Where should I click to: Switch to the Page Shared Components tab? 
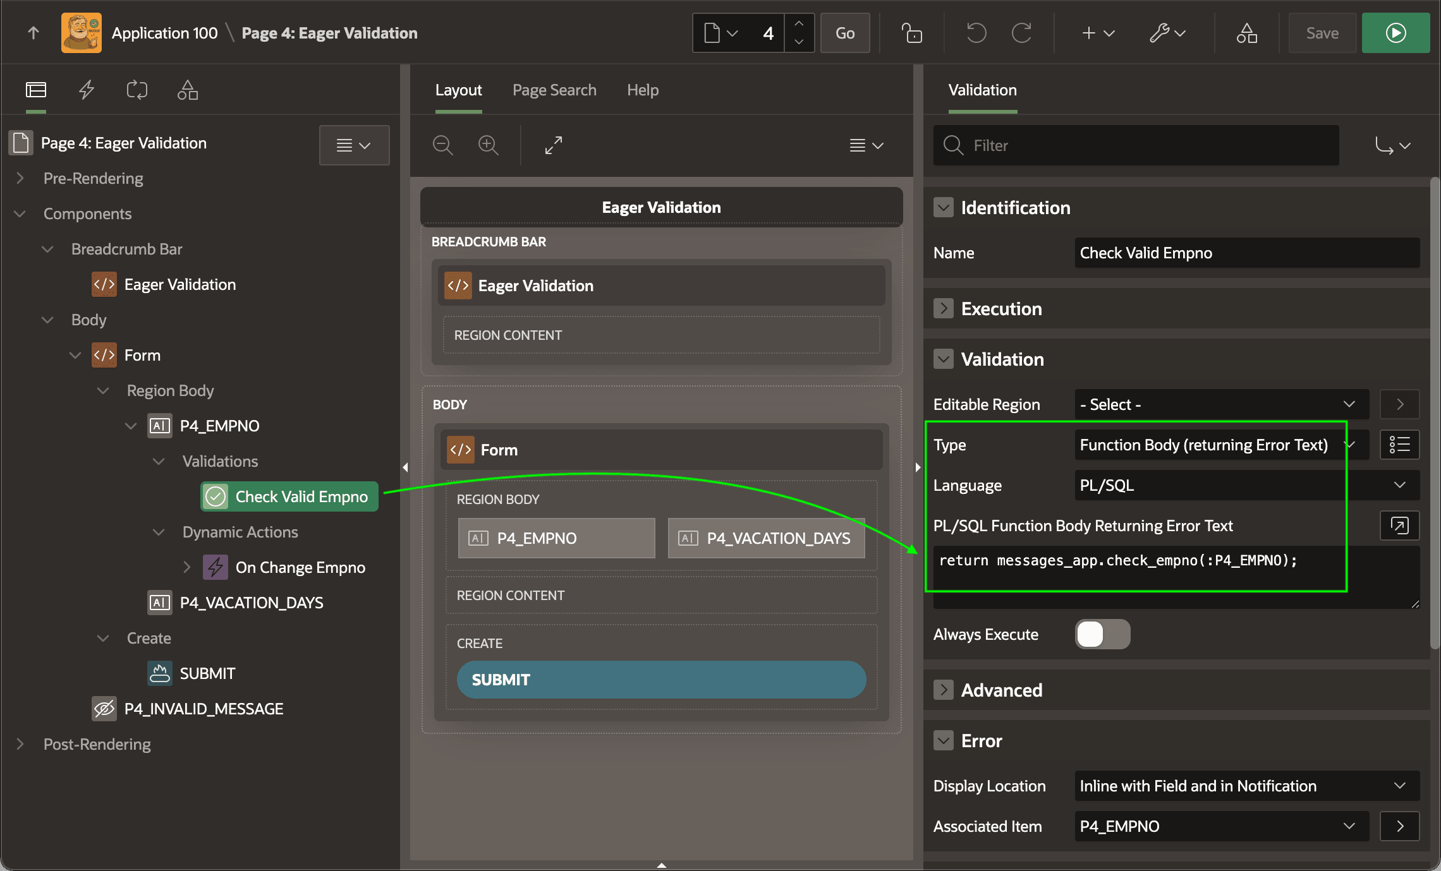(x=188, y=90)
